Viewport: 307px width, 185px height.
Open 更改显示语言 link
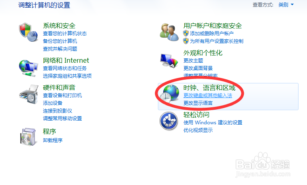(x=198, y=103)
